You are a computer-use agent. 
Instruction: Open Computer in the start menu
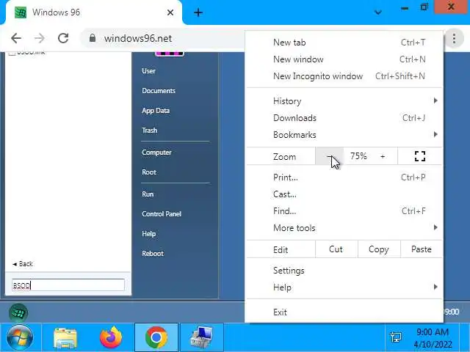click(x=156, y=153)
